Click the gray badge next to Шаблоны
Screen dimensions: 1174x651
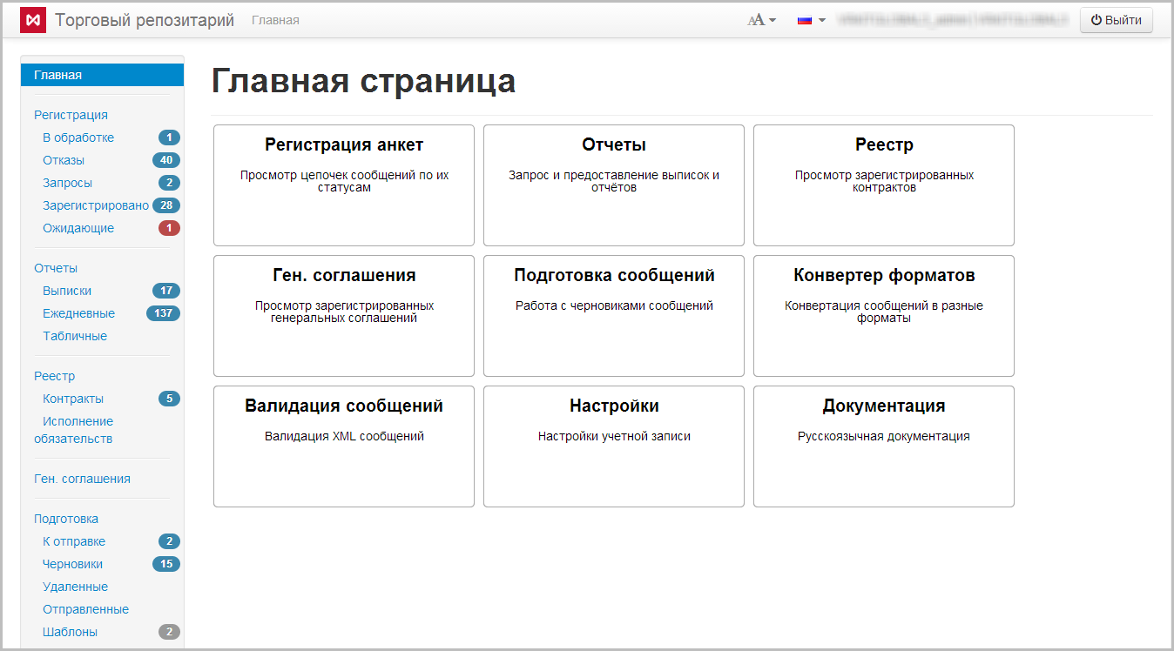click(169, 632)
